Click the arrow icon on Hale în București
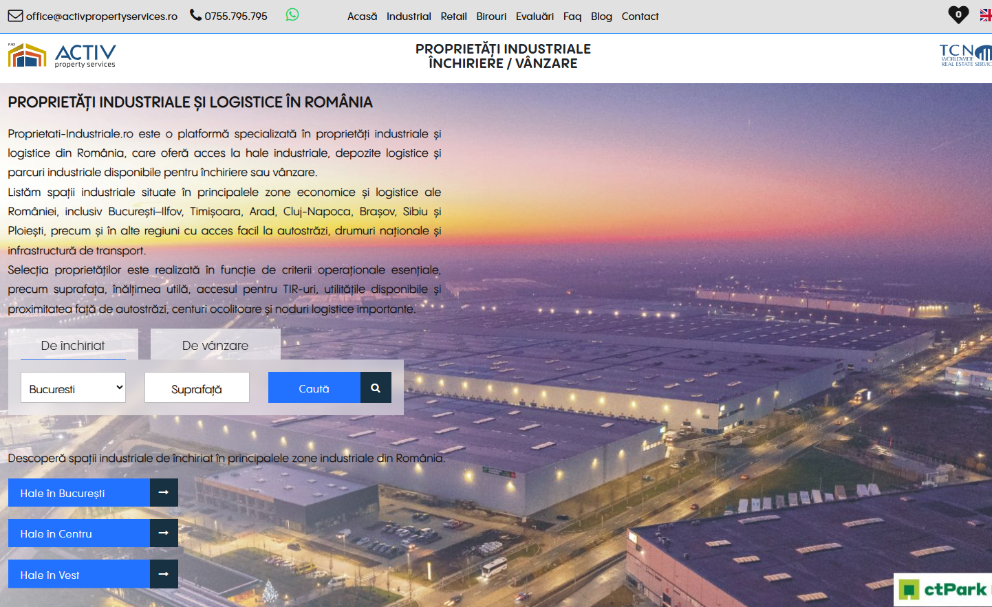Screen dimensions: 992x607 pyautogui.click(x=164, y=492)
